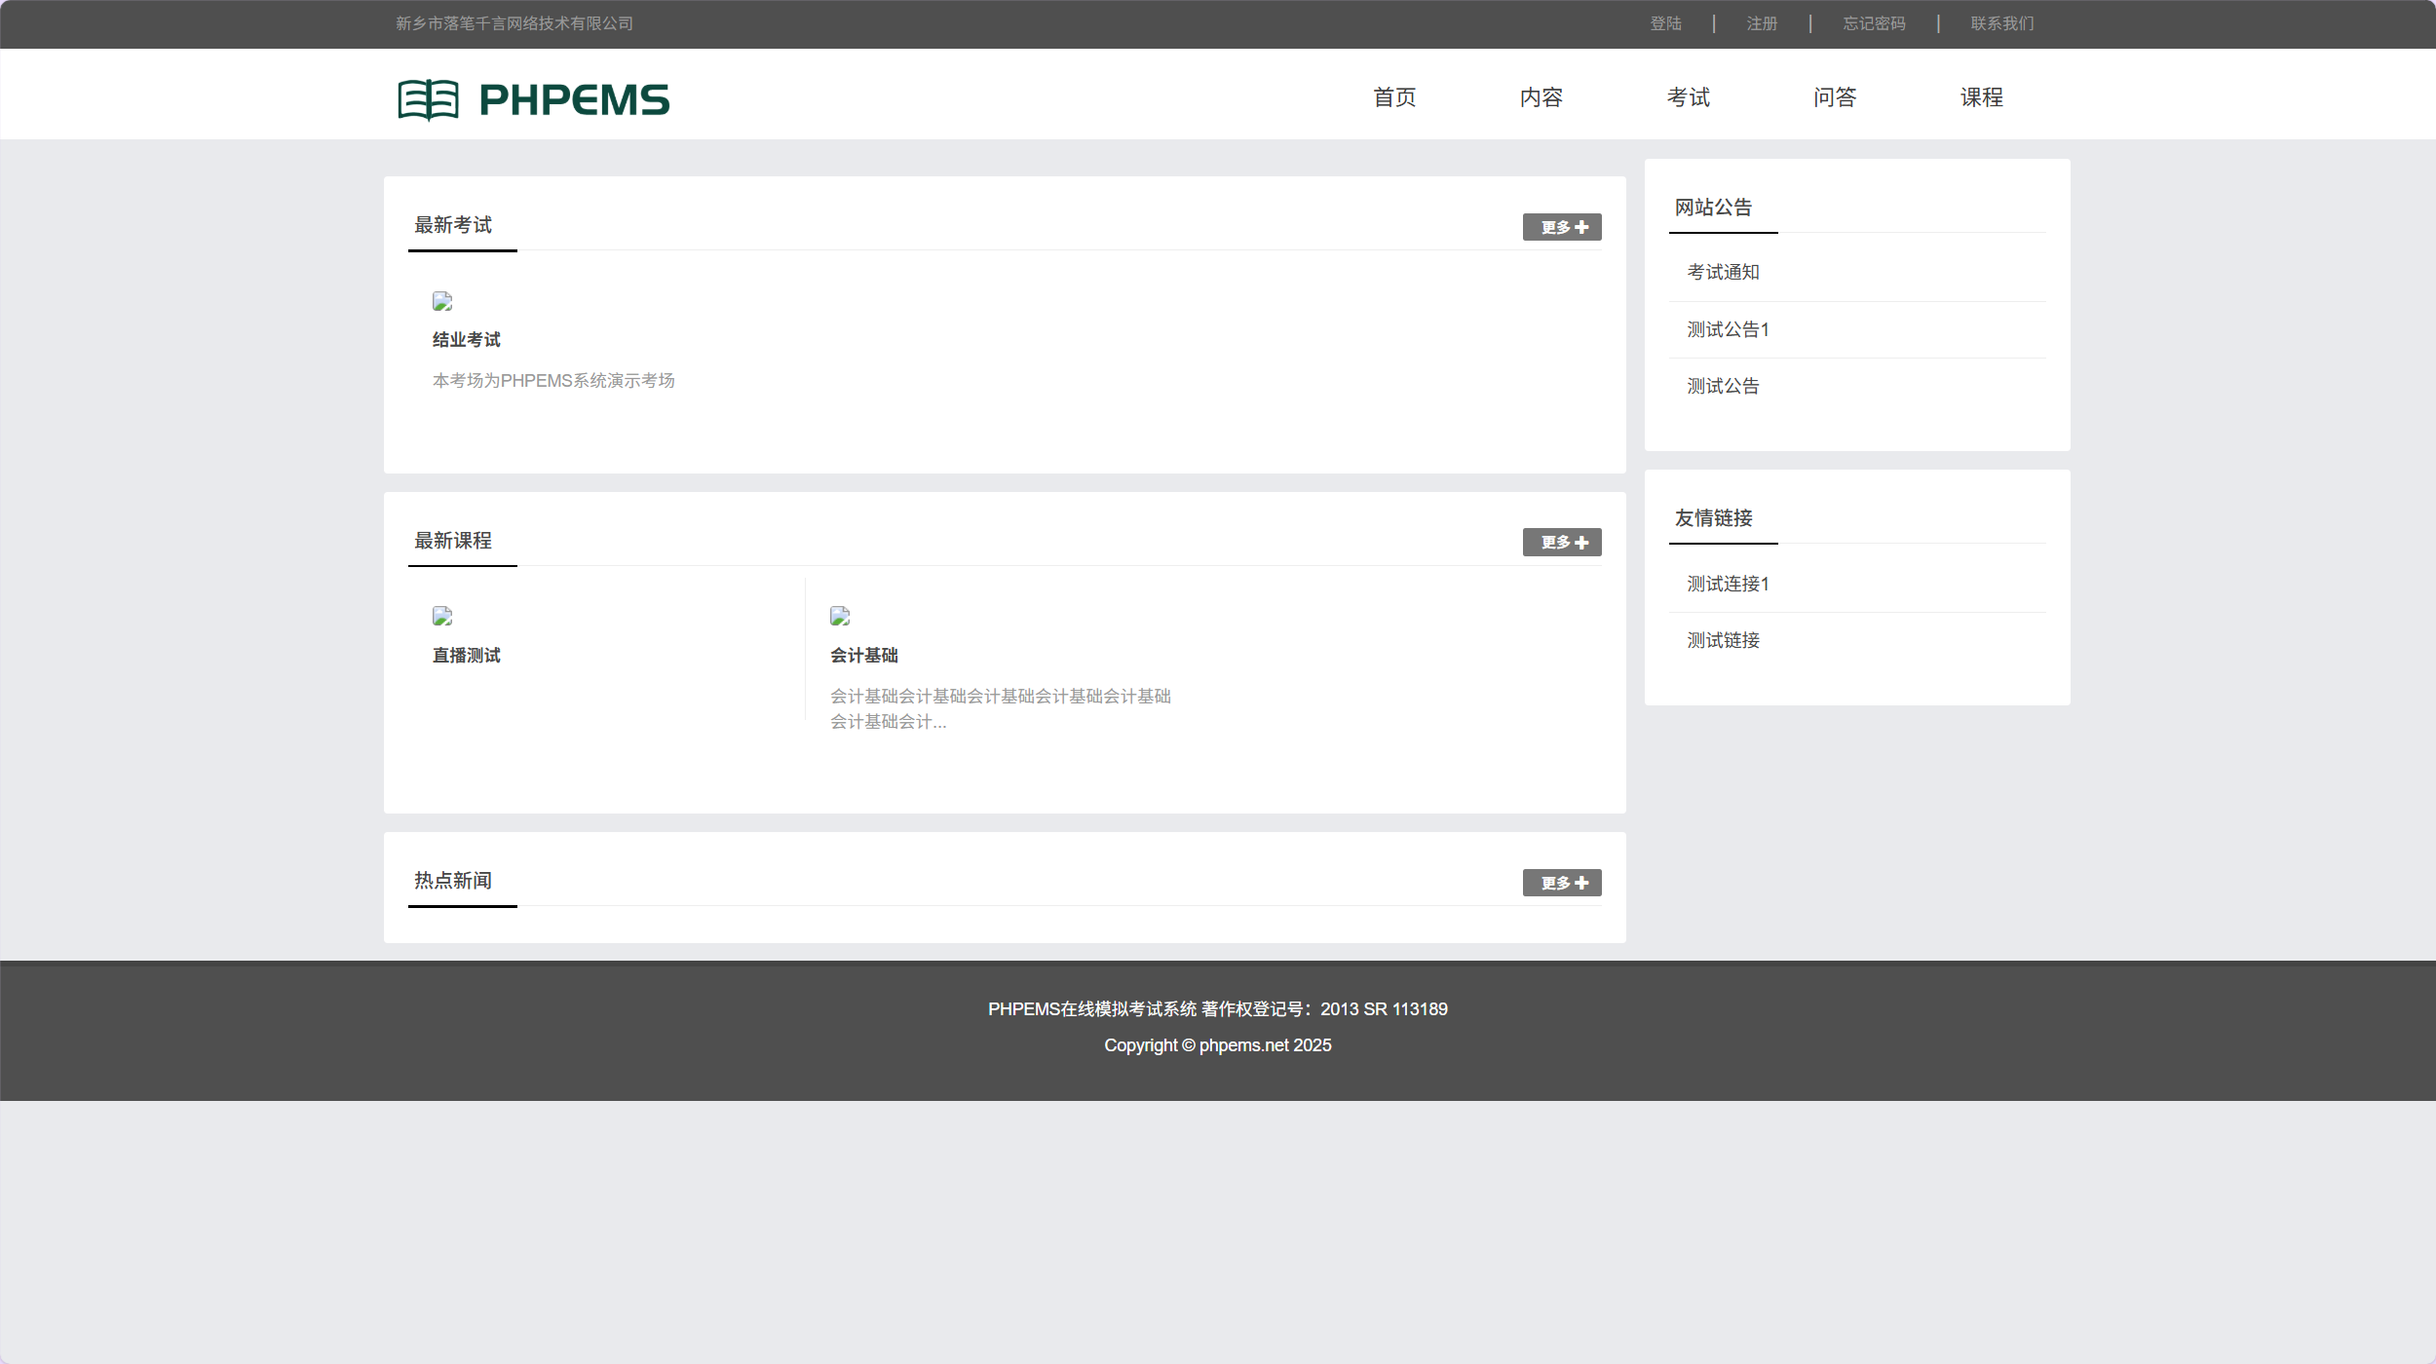Click the 会计基础 course thumbnail image
The image size is (2436, 1364).
pos(840,616)
